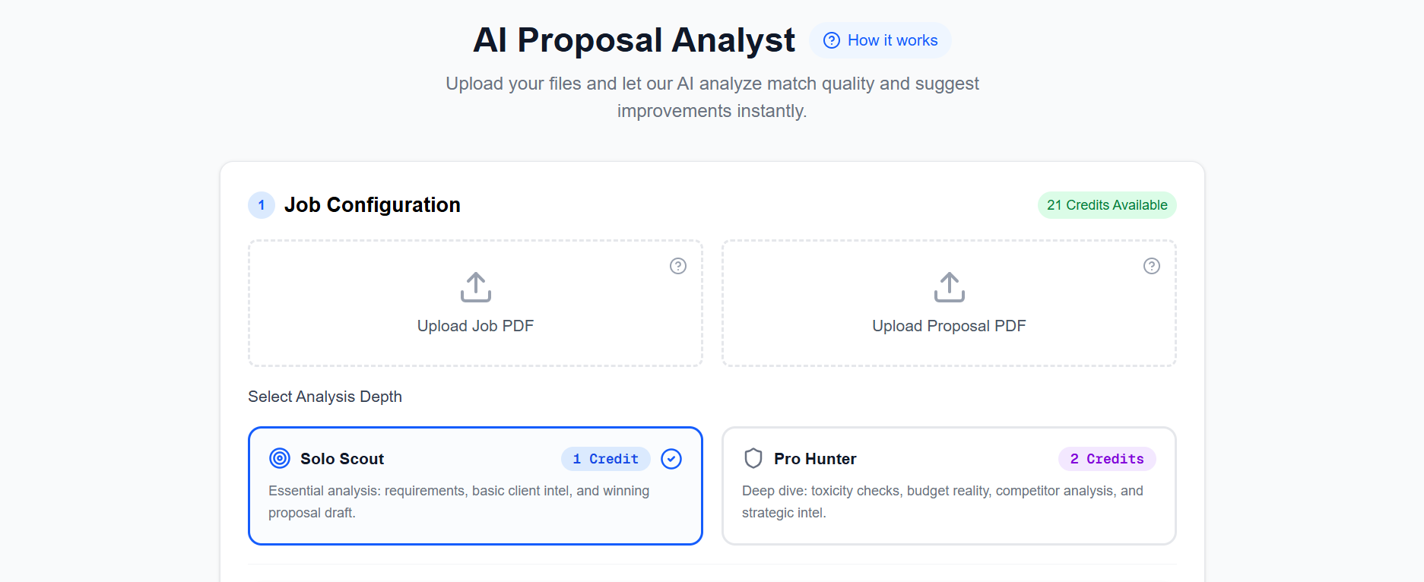Image resolution: width=1424 pixels, height=582 pixels.
Task: Select the Pro Hunter analysis depth
Action: pos(948,486)
